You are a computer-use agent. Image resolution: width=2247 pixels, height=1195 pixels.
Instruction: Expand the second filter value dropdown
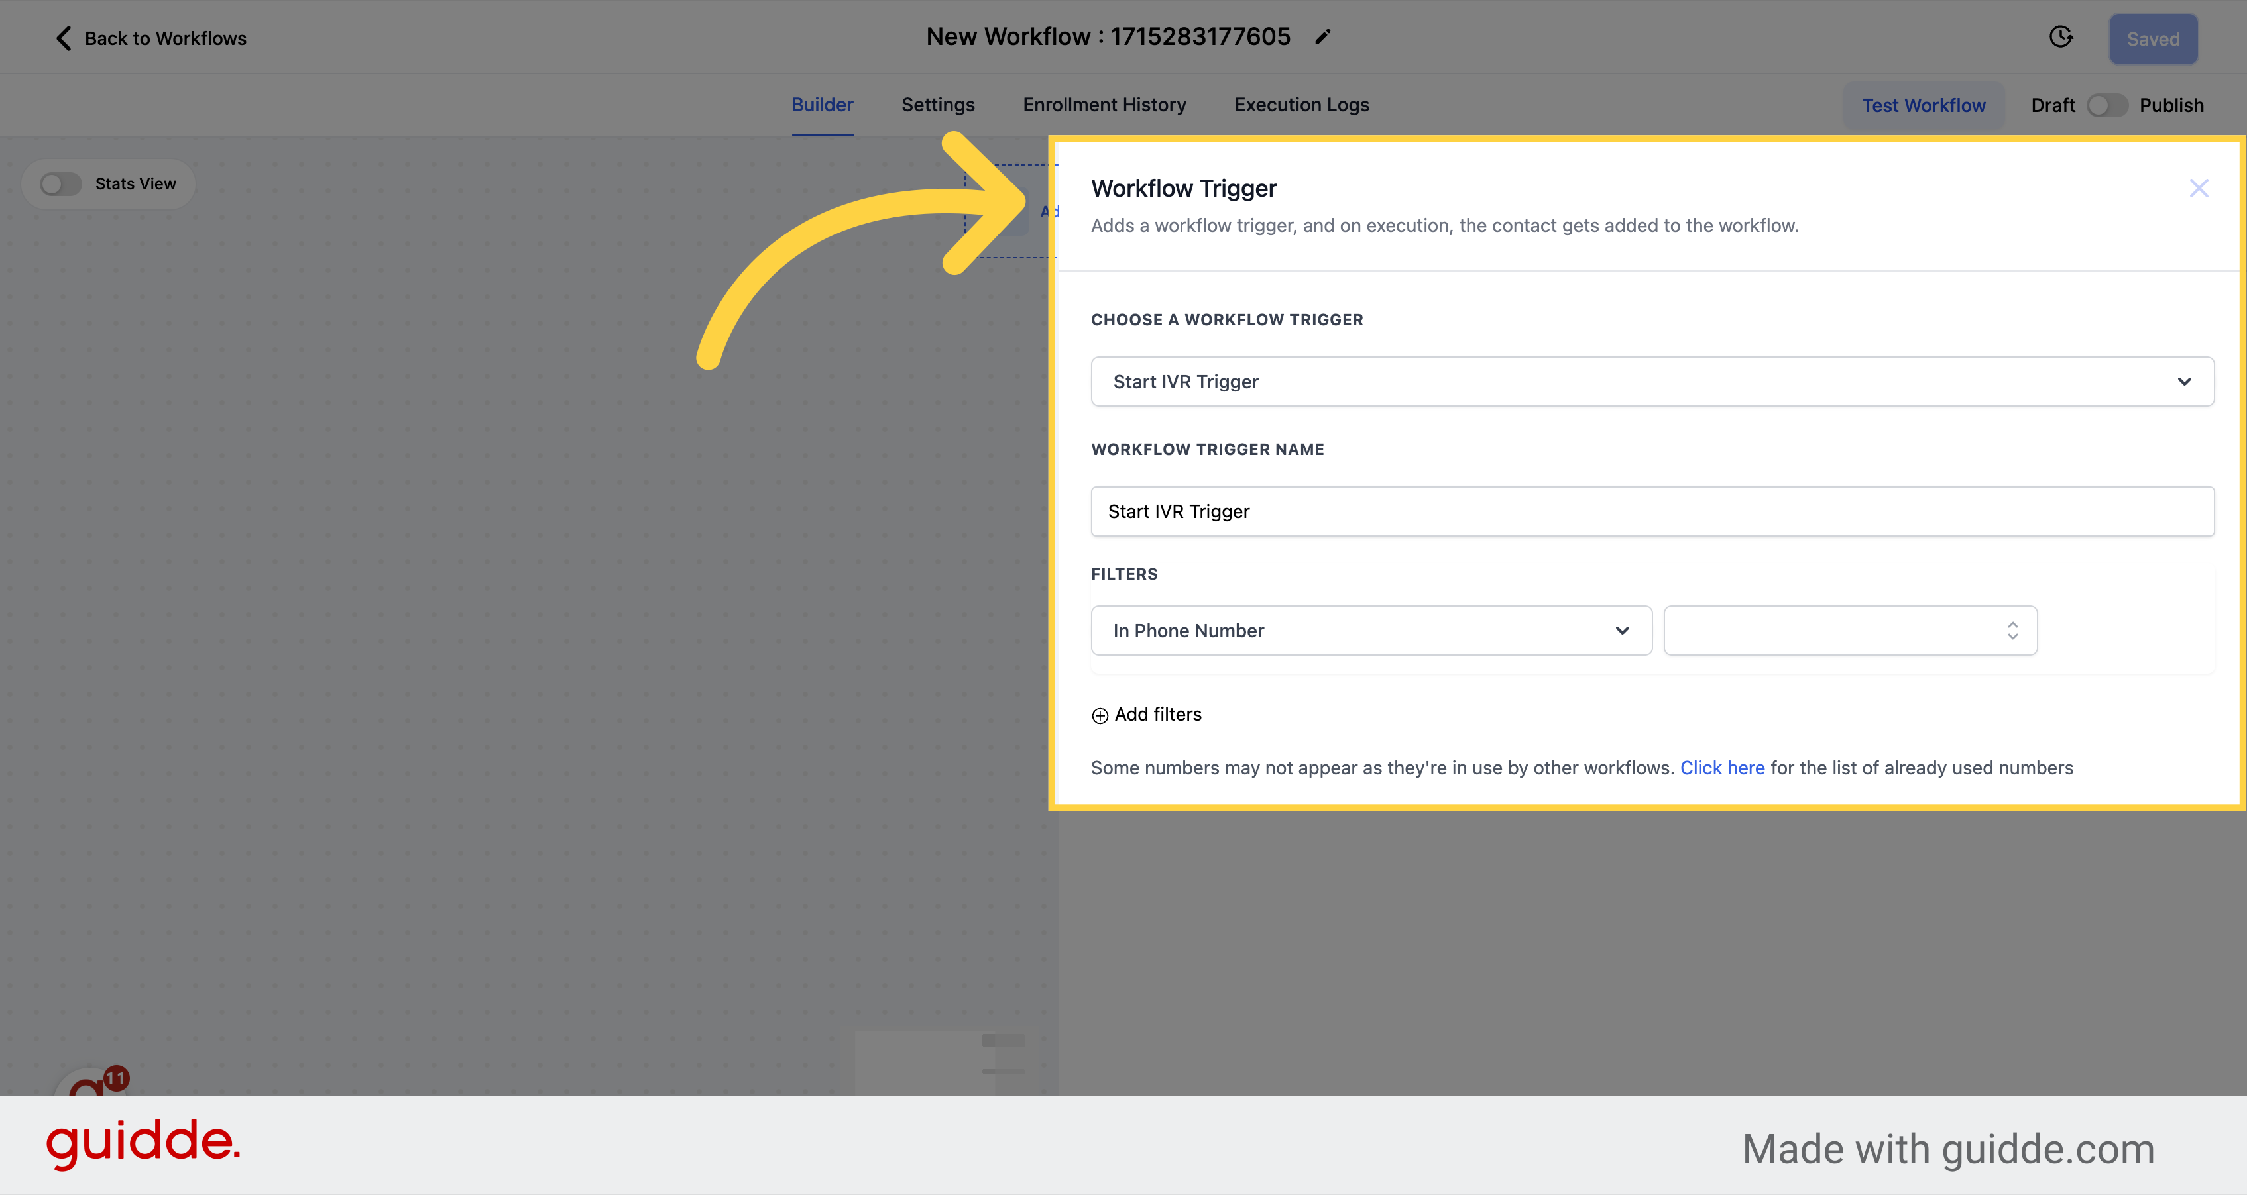[x=1850, y=629]
